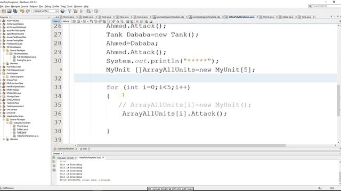Run the project with the green play icon

82,11
